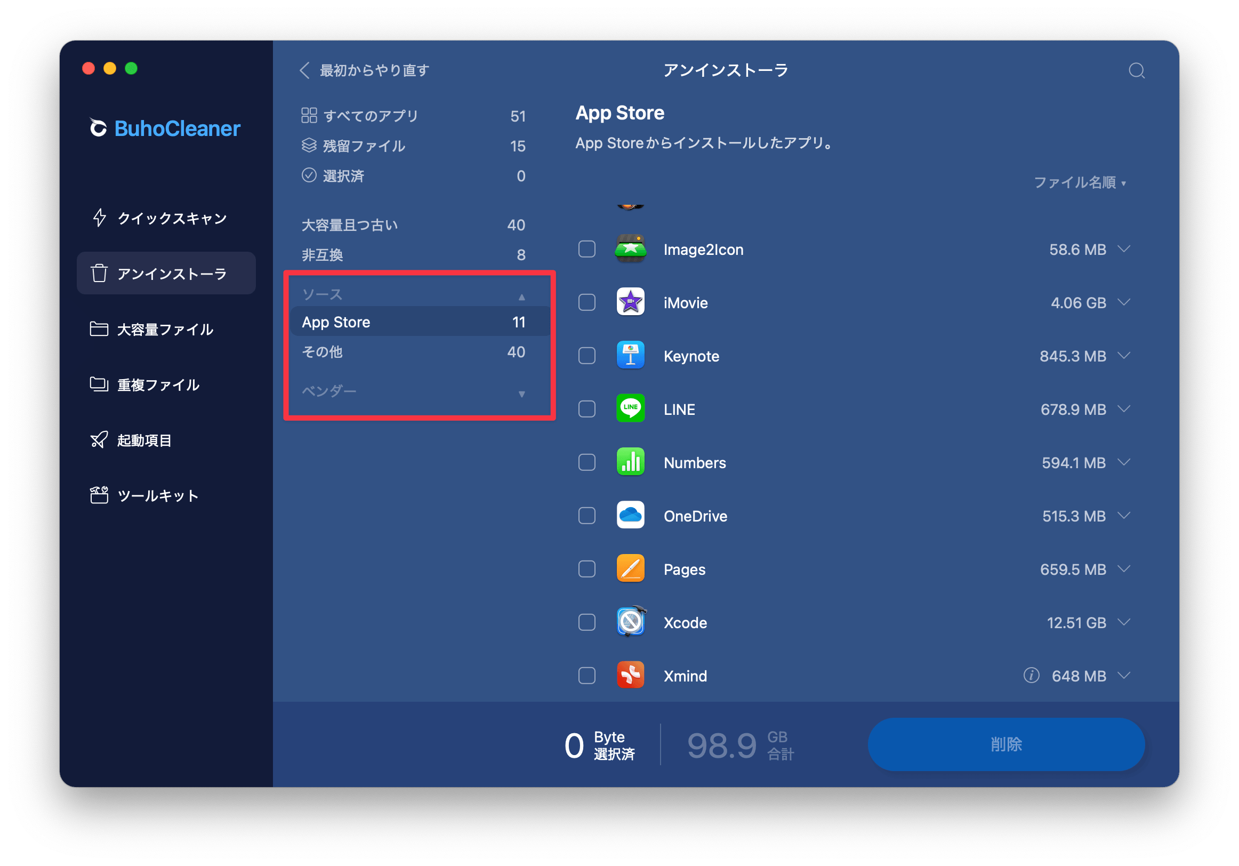Open the ファイル名順 sort dropdown
The height and width of the screenshot is (866, 1239).
(x=1080, y=182)
